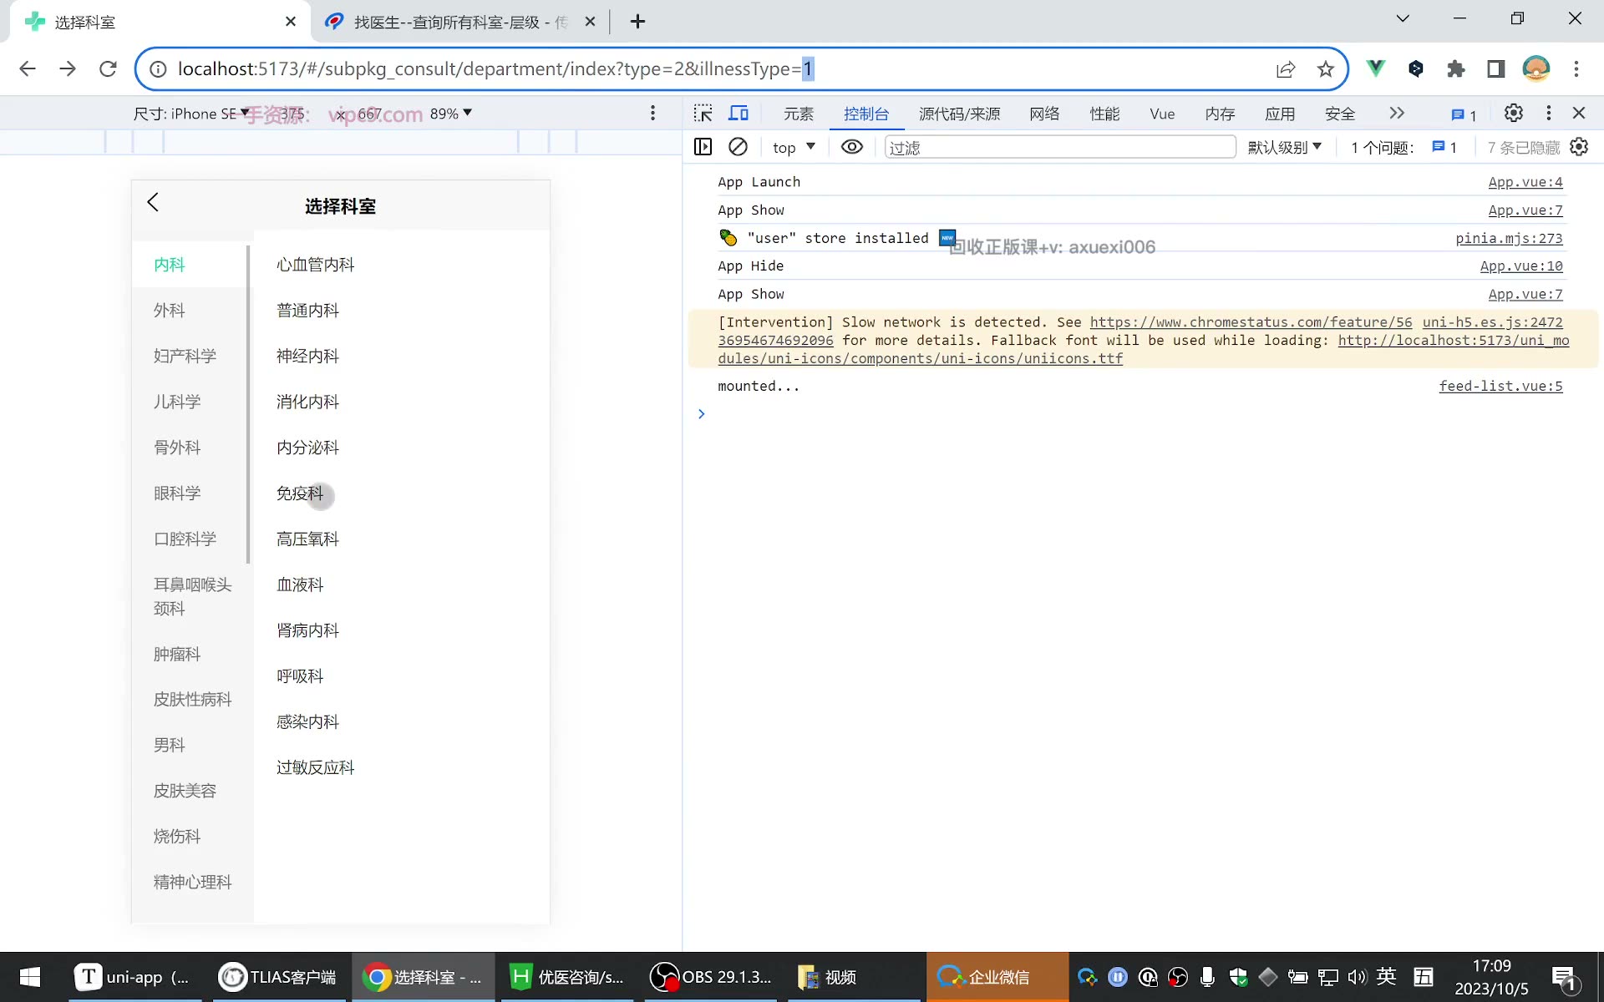Click the share page icon in the address bar

[1286, 69]
